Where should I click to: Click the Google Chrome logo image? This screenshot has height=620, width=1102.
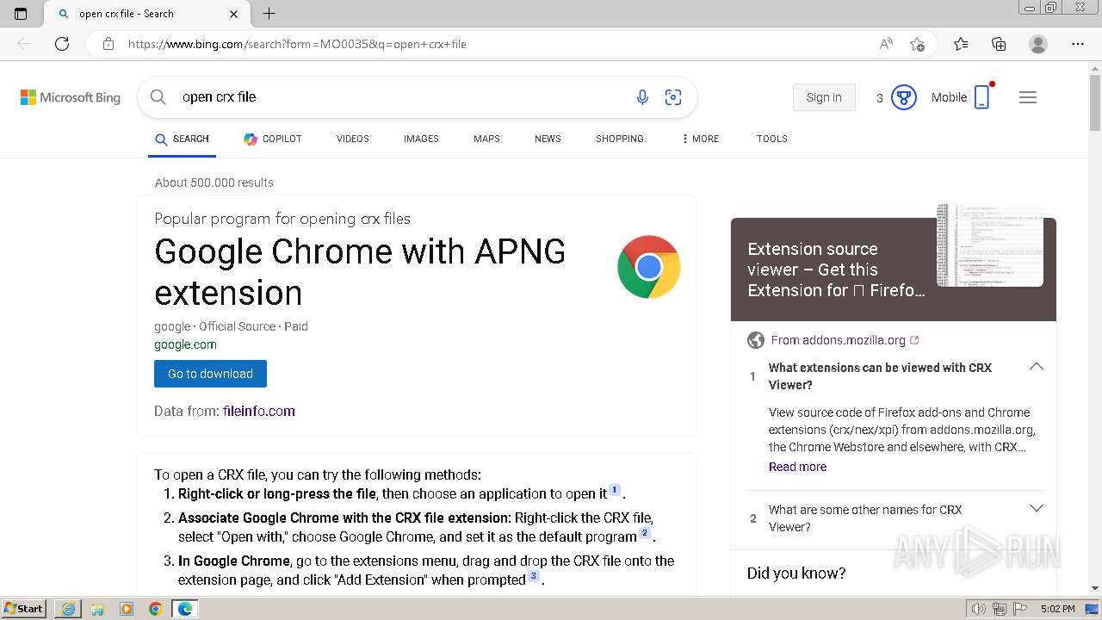[649, 267]
